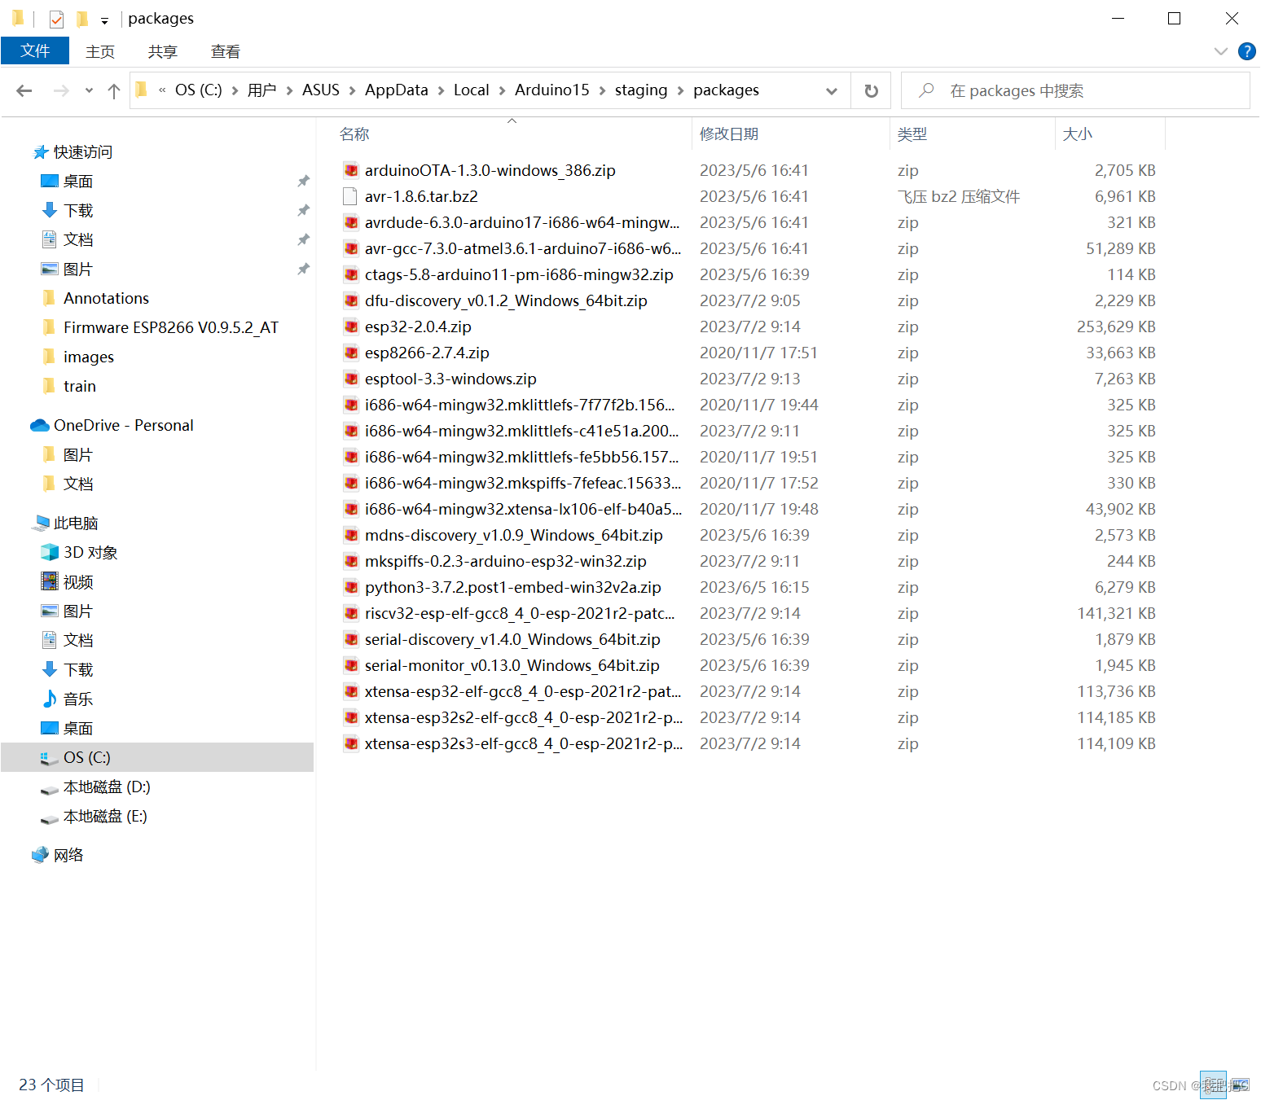This screenshot has width=1261, height=1100.
Task: Expand the ribbon with chevron
Action: pyautogui.click(x=1220, y=51)
